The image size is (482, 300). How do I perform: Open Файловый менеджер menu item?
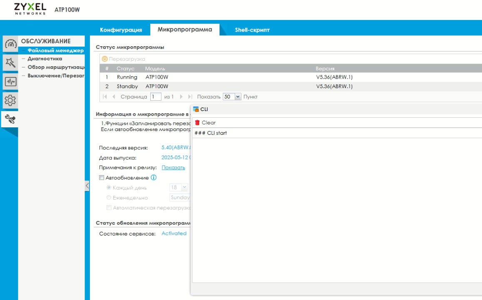point(56,50)
